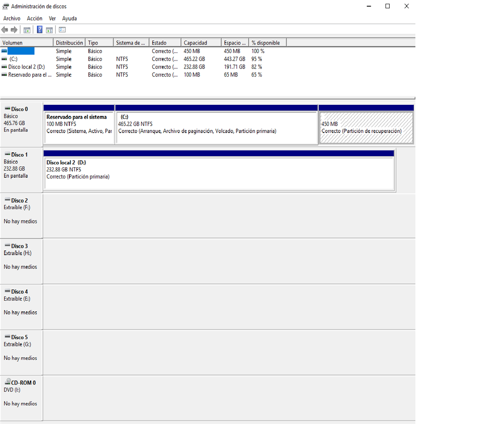Click the 191.71 GB free space cell
Screen dimensions: 478x424
pyautogui.click(x=235, y=67)
